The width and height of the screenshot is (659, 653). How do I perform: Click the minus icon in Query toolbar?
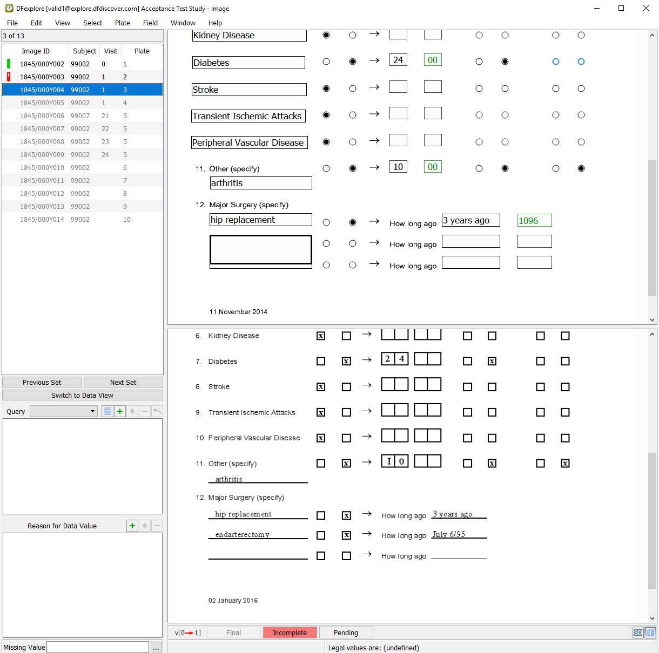pos(145,411)
